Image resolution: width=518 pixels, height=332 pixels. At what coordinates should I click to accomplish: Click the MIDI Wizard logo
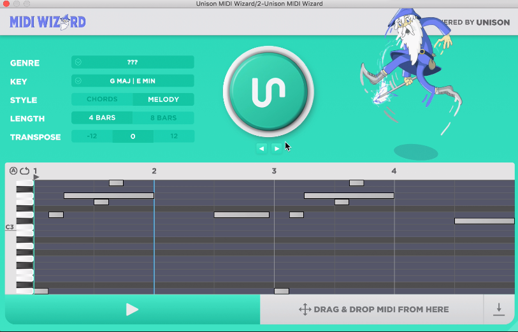click(48, 22)
